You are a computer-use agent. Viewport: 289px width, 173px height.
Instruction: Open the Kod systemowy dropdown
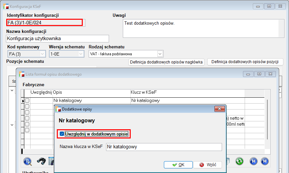click(42, 54)
